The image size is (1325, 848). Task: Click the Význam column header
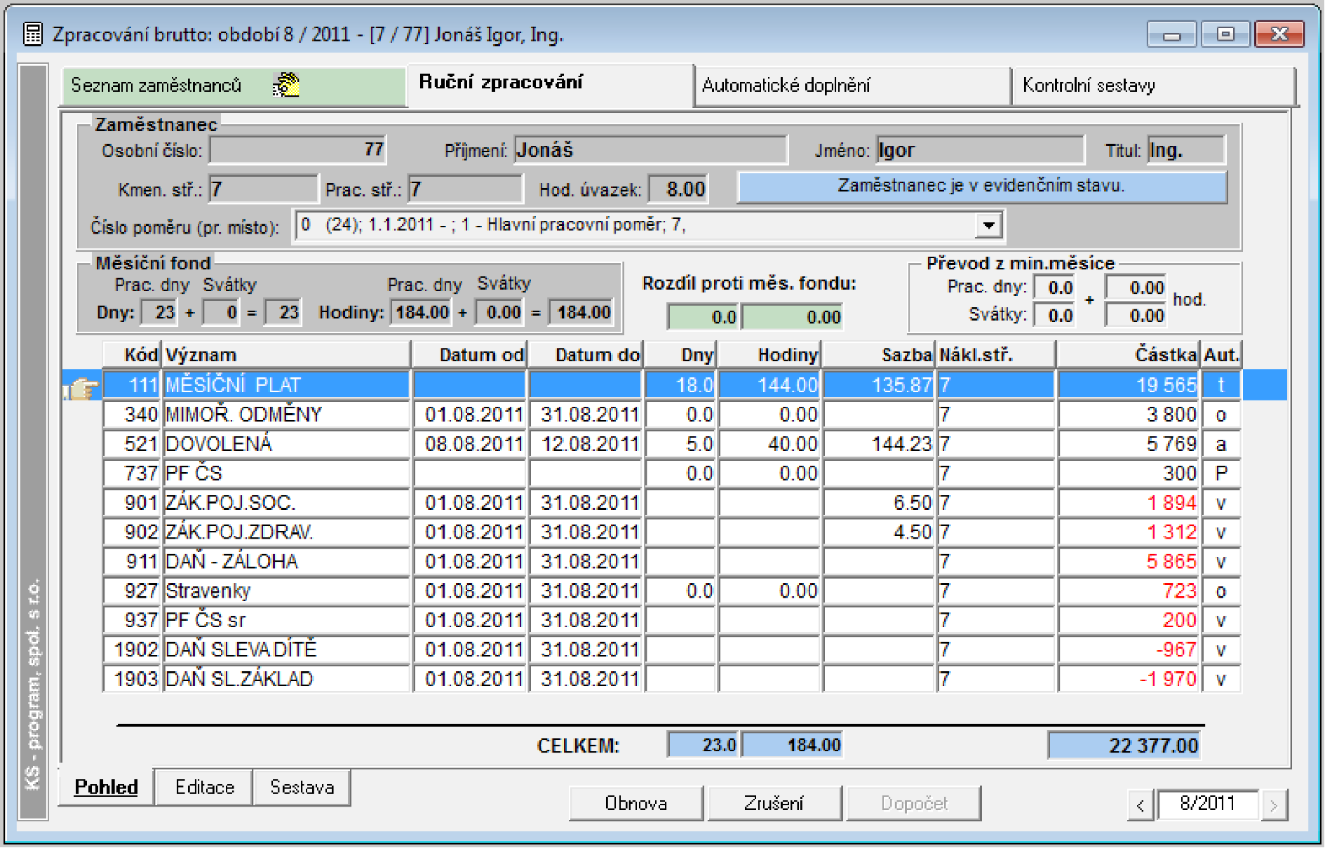coord(287,355)
